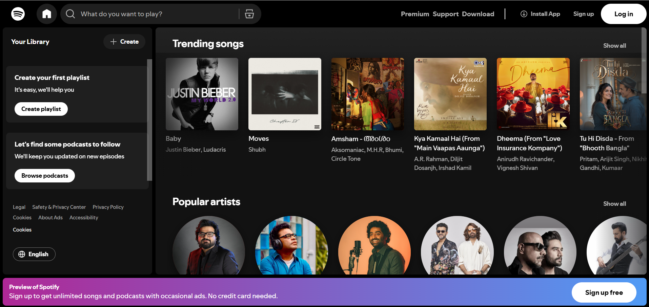Screen dimensions: 649x307
Task: Click the white Cookies link below footer links
Action: 22,230
